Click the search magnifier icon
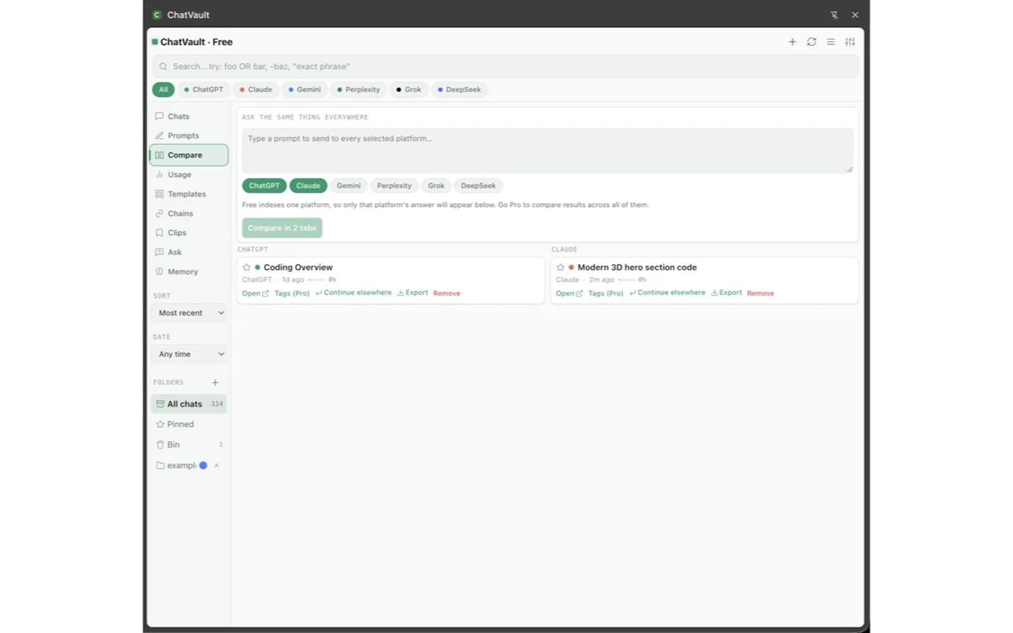Image resolution: width=1013 pixels, height=633 pixels. point(163,66)
